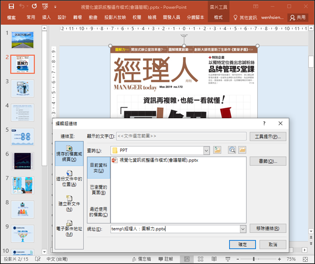Switch to Reading view icon
315x264 pixels.
[214, 259]
